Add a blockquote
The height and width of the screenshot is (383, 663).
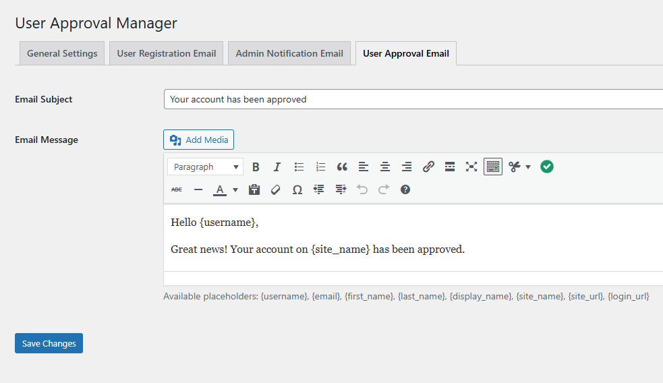342,167
